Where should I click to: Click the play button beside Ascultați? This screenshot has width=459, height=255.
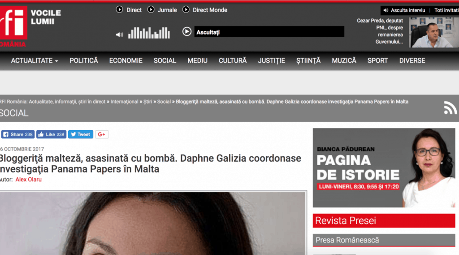pyautogui.click(x=187, y=32)
